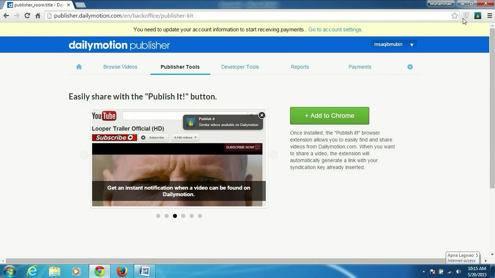Image resolution: width=495 pixels, height=278 pixels.
Task: Click the Show desktop strip beside the clock
Action: [x=492, y=271]
